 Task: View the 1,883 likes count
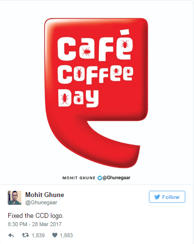[66, 235]
